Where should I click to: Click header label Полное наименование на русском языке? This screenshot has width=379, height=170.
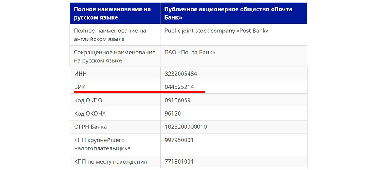click(113, 13)
